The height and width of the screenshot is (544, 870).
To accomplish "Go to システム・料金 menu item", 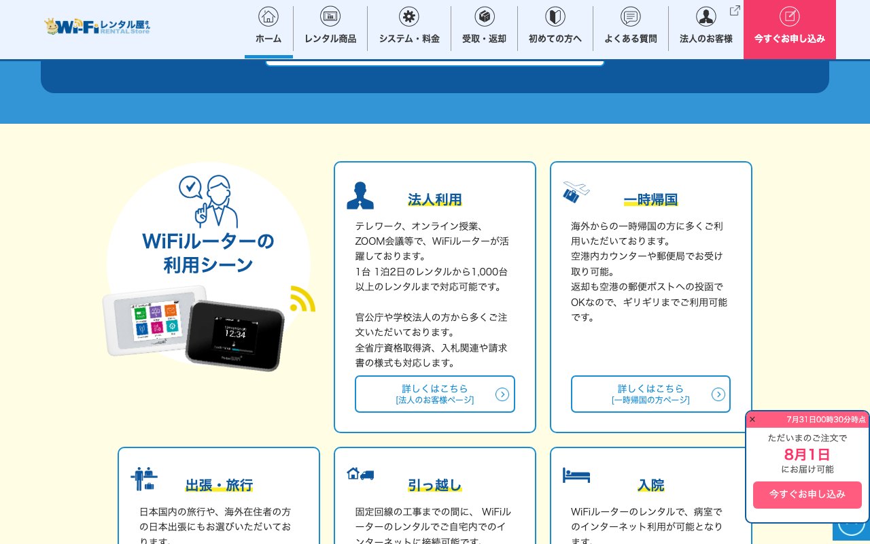I will (409, 30).
